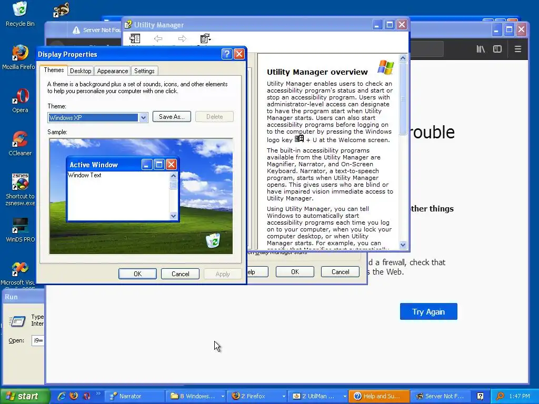Click the warning icon on Server Not Found tab

(76, 30)
